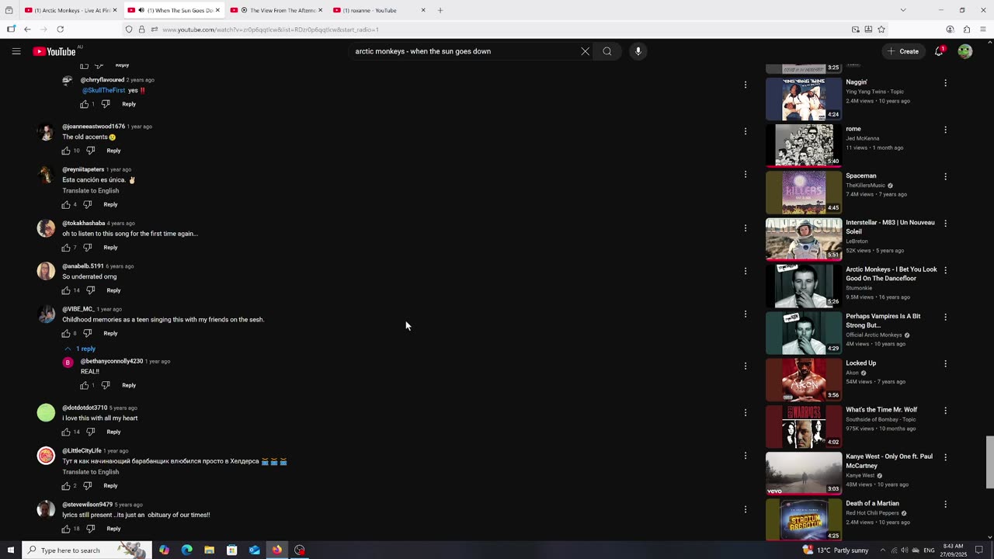Reload the page in the browser
Image resolution: width=994 pixels, height=559 pixels.
(60, 30)
